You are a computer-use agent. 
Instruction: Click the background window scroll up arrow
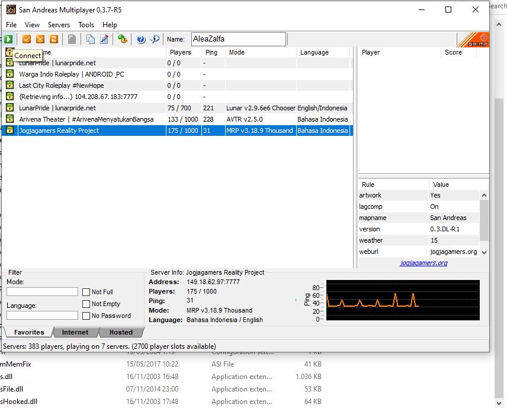pyautogui.click(x=499, y=24)
